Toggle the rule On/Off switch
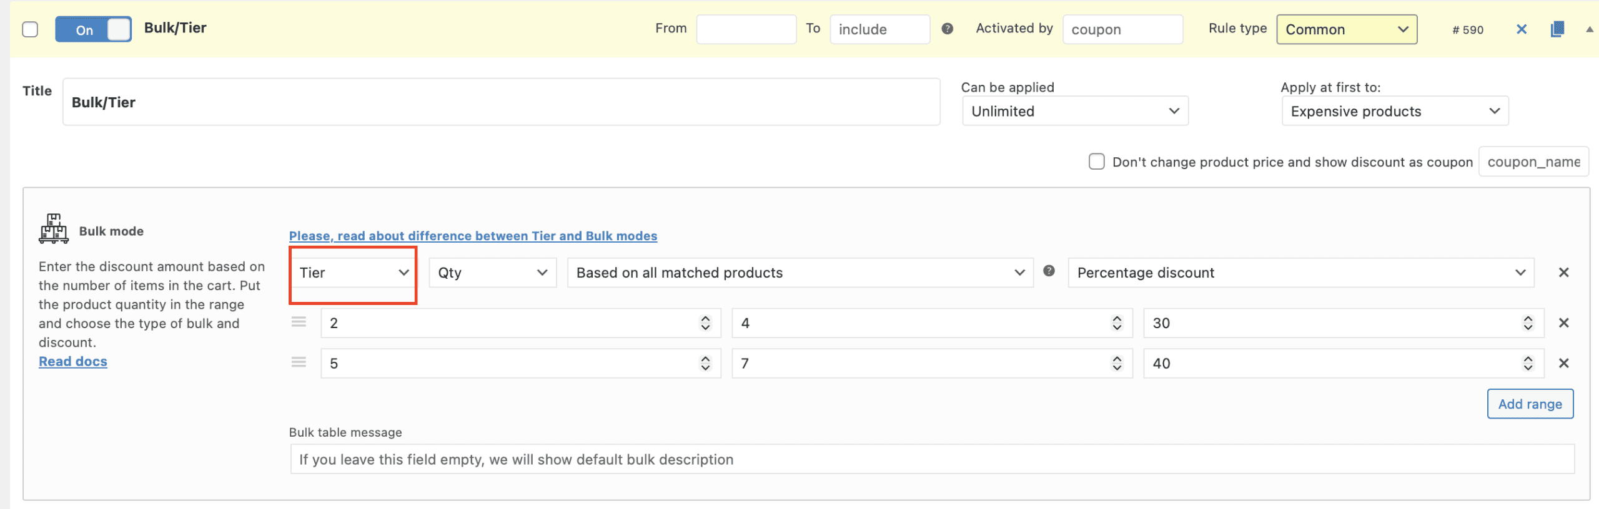 [94, 29]
